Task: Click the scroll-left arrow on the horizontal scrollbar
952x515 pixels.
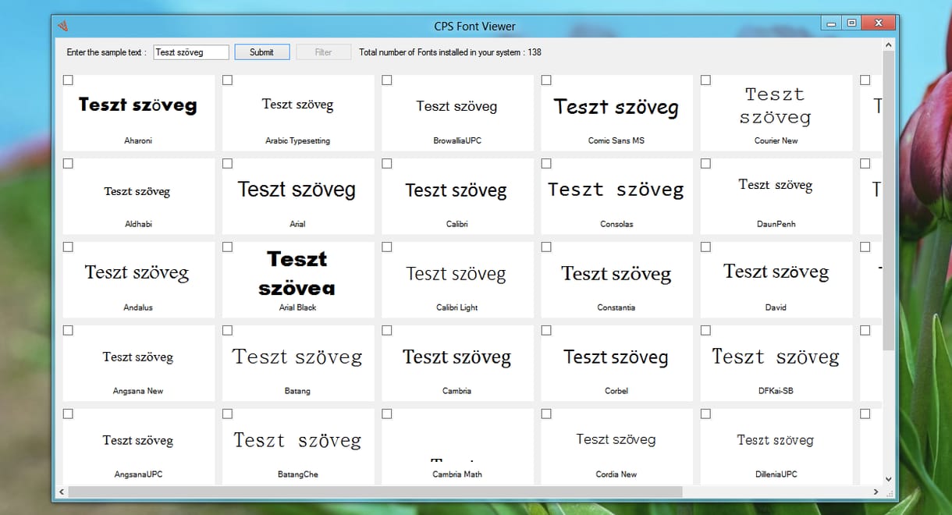Action: [x=62, y=492]
